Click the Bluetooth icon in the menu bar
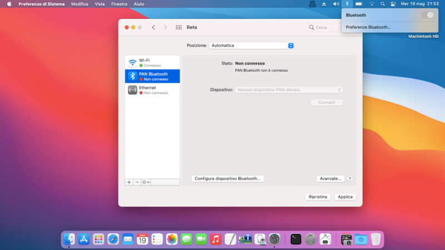The height and width of the screenshot is (250, 445). pyautogui.click(x=347, y=4)
